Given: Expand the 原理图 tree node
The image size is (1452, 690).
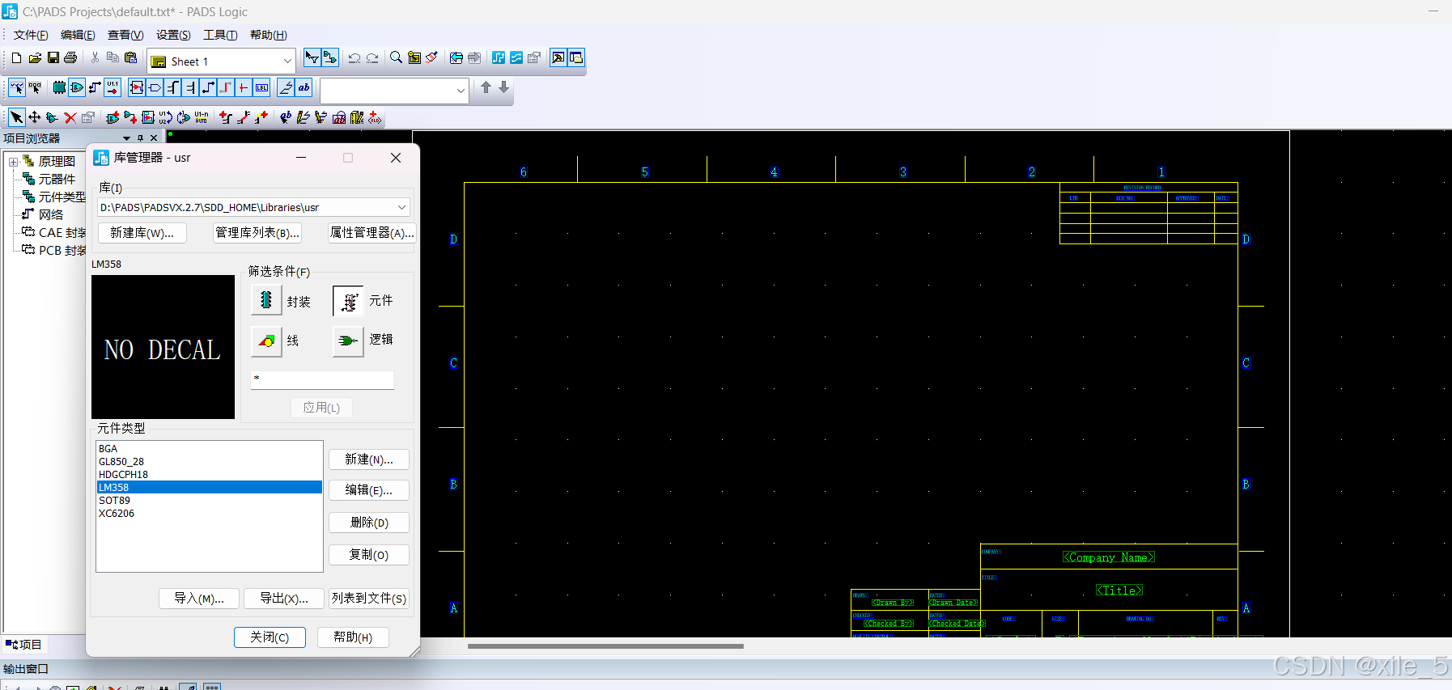Looking at the screenshot, I should [14, 162].
